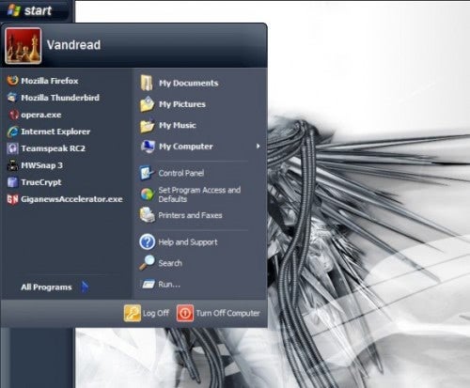Expand the My Computer submenu arrow
Viewport: 470px width, 388px height.
point(258,146)
